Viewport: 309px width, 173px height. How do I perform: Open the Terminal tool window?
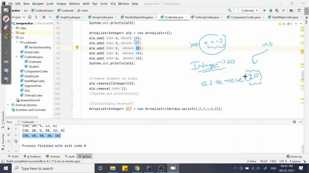pyautogui.click(x=53, y=156)
